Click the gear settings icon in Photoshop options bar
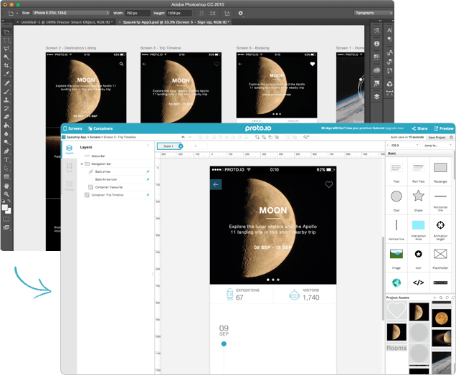Viewport: 456px width, 375px height. pyautogui.click(x=240, y=13)
